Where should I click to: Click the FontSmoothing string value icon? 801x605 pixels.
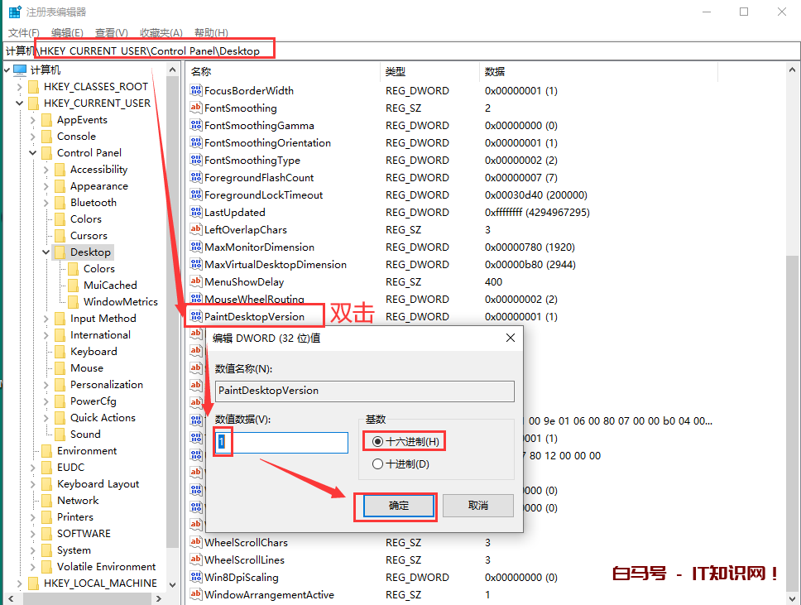[196, 108]
